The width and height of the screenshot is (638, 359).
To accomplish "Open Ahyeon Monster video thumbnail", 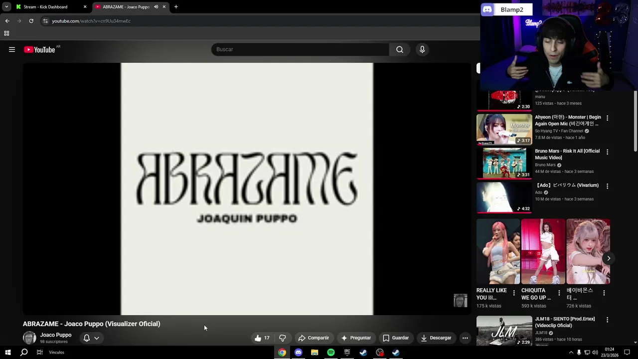I will 504,129.
